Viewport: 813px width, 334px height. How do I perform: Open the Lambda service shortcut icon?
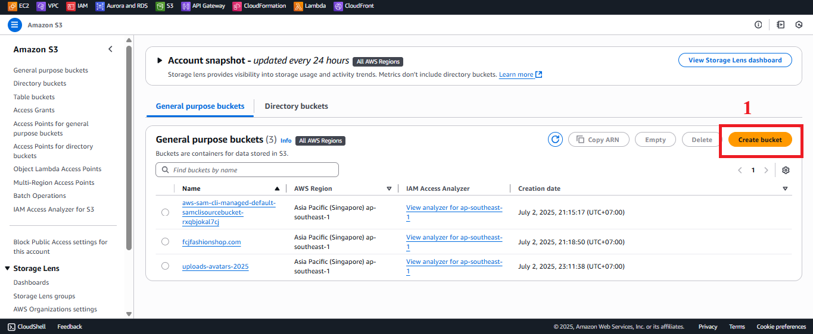click(298, 6)
